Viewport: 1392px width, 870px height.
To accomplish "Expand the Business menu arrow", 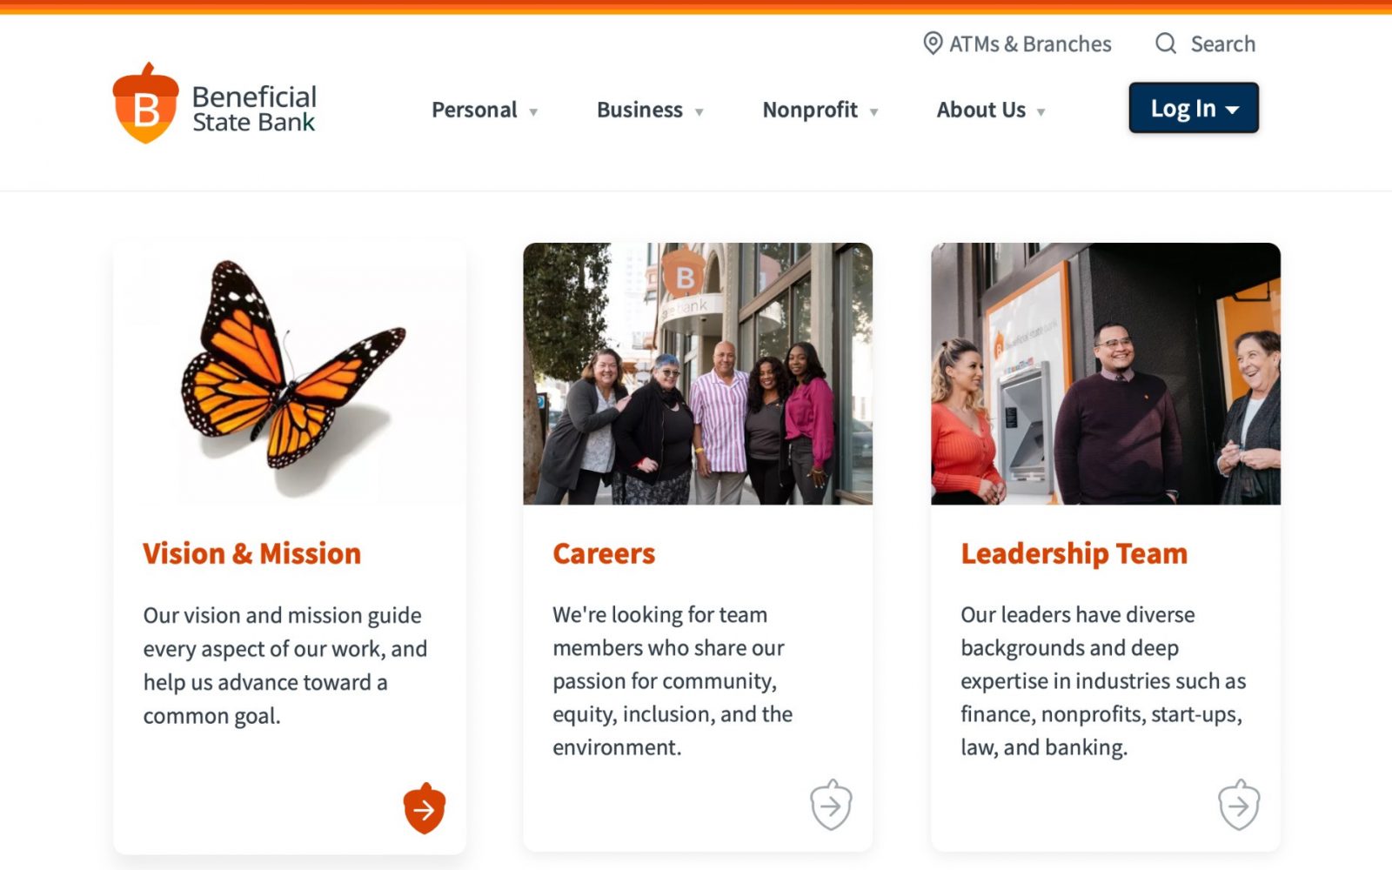I will (699, 112).
